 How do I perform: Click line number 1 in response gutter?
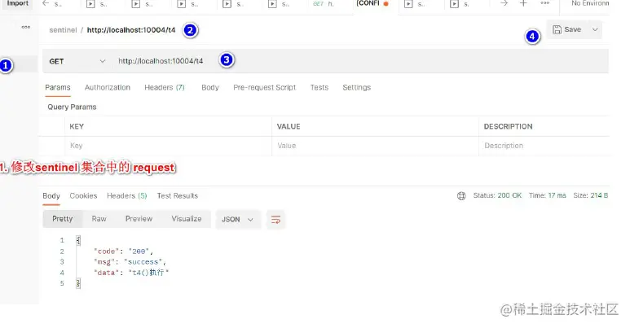pyautogui.click(x=62, y=240)
